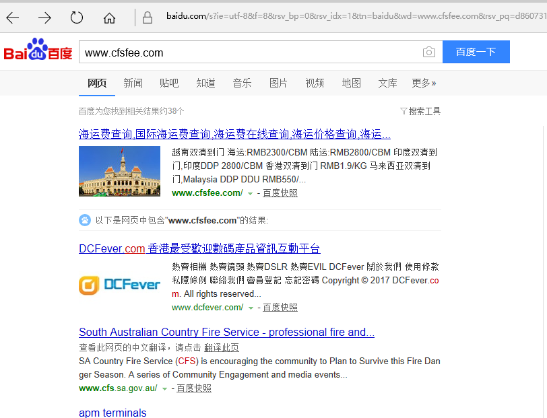Click the result count text 百度为您找到相关结果约38个
This screenshot has height=418, width=547.
tap(131, 111)
